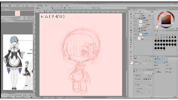178x100 pixels.
Task: Click the highlighted snap icon in command bar
Action: 93,8
